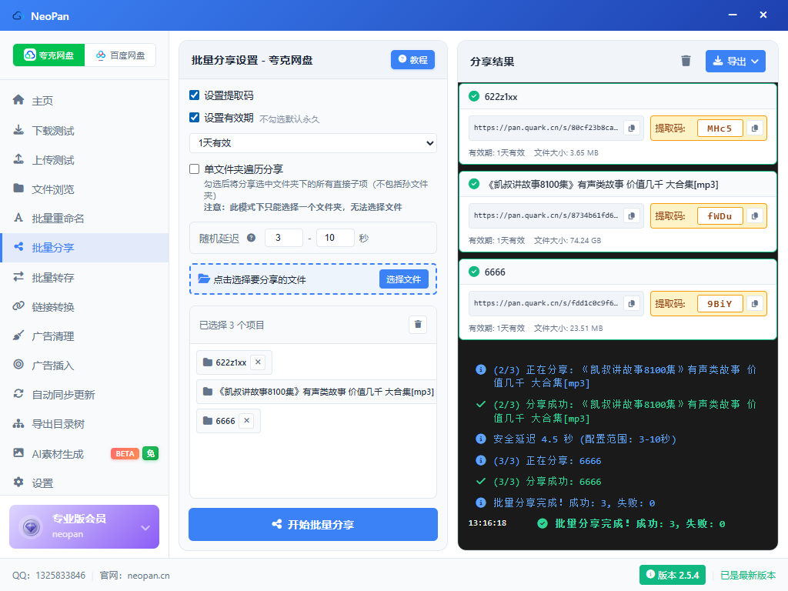Click the 版本 2.5.4 version button
The image size is (788, 591).
pyautogui.click(x=673, y=575)
